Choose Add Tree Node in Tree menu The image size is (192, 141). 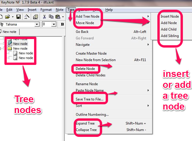[x=109, y=16]
